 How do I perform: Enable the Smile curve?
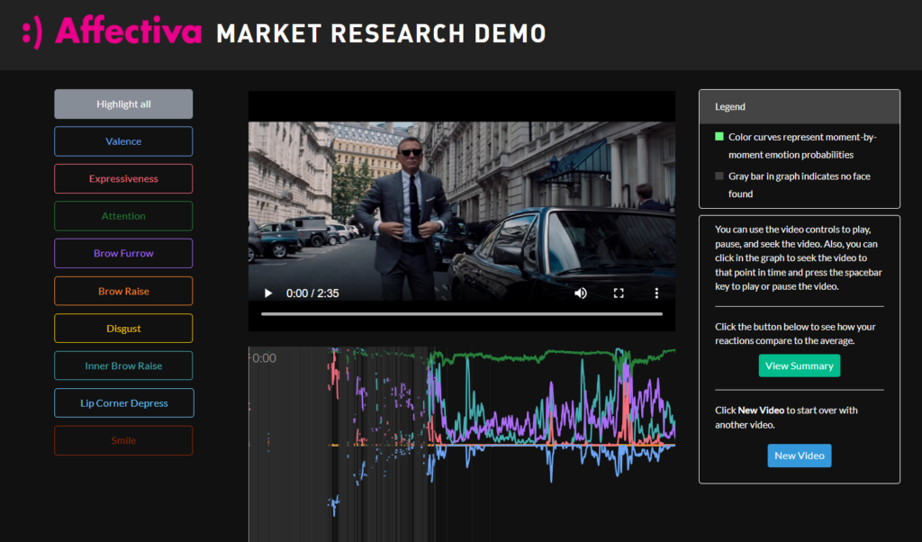coord(123,441)
